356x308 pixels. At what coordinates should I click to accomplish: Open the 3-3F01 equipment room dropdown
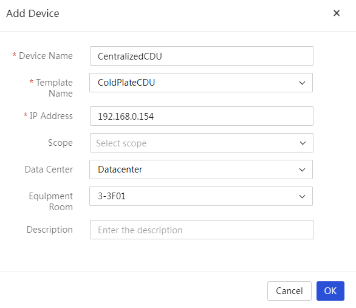tap(201, 196)
